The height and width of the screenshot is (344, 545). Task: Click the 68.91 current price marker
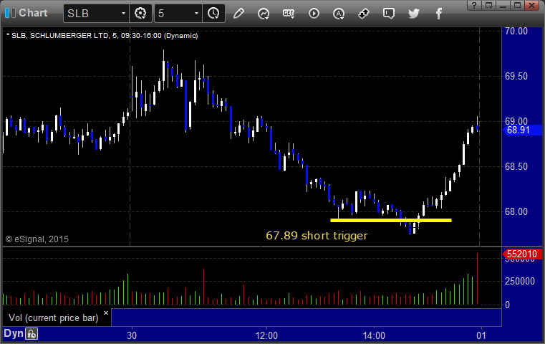(x=522, y=130)
